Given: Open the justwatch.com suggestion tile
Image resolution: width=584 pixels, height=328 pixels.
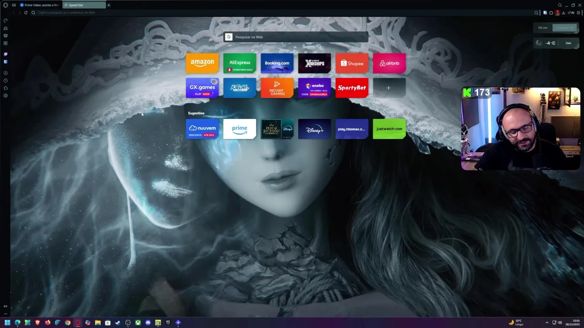Looking at the screenshot, I should pyautogui.click(x=389, y=129).
